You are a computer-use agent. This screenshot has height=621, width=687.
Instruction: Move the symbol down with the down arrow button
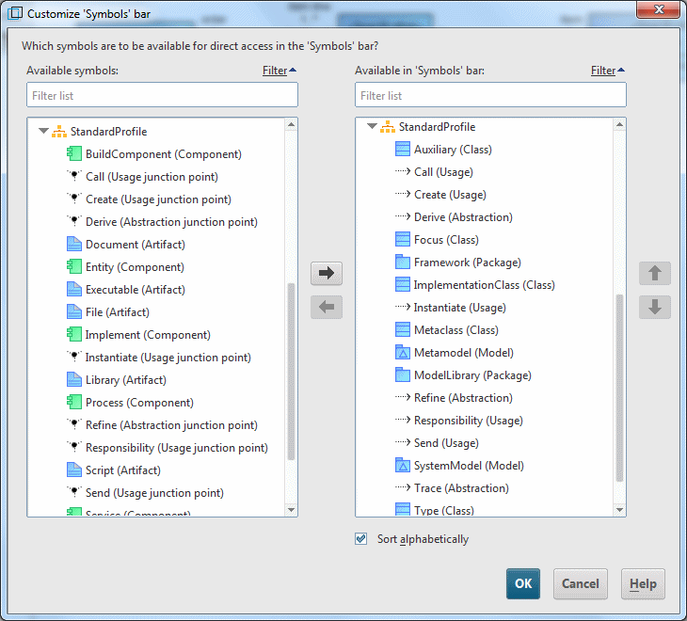click(x=655, y=307)
